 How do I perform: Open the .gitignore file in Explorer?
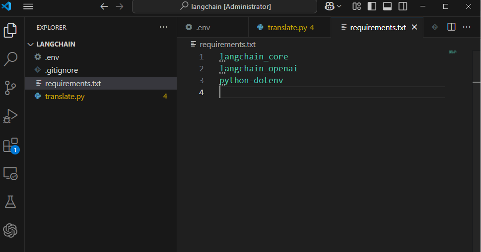(62, 70)
